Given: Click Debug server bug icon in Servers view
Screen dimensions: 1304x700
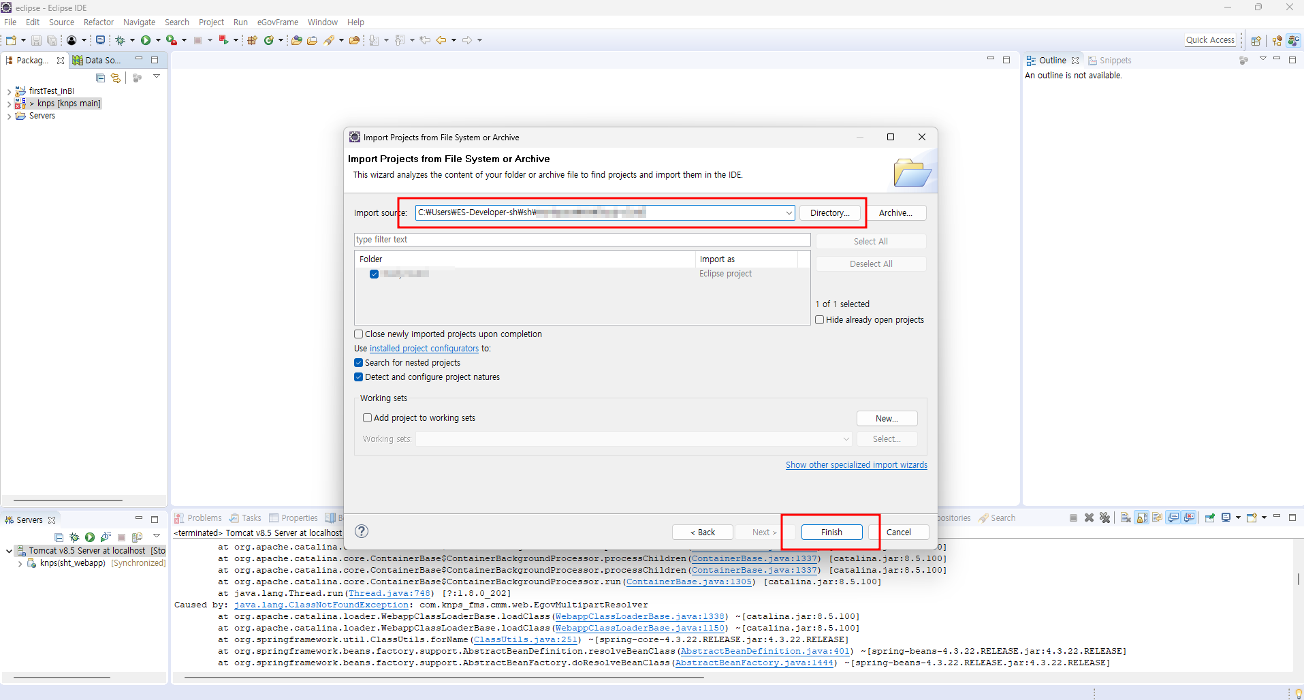Looking at the screenshot, I should 74,537.
